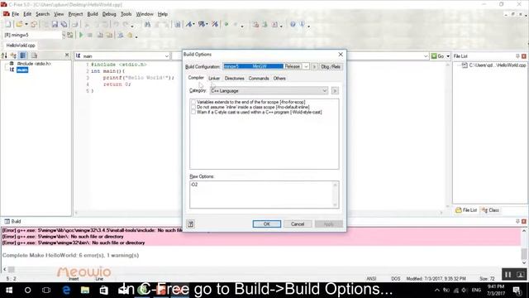Switch to the Linker tab
Screen dimensions: 529x298
214,79
